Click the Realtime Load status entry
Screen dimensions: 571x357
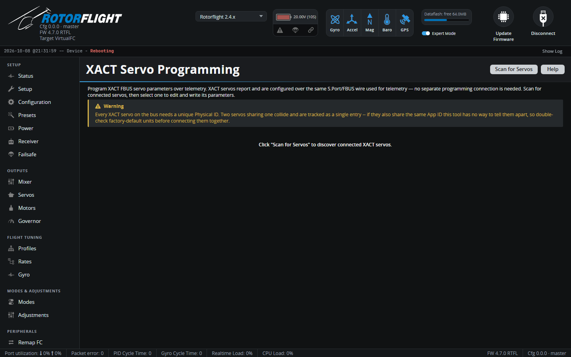tap(232, 353)
